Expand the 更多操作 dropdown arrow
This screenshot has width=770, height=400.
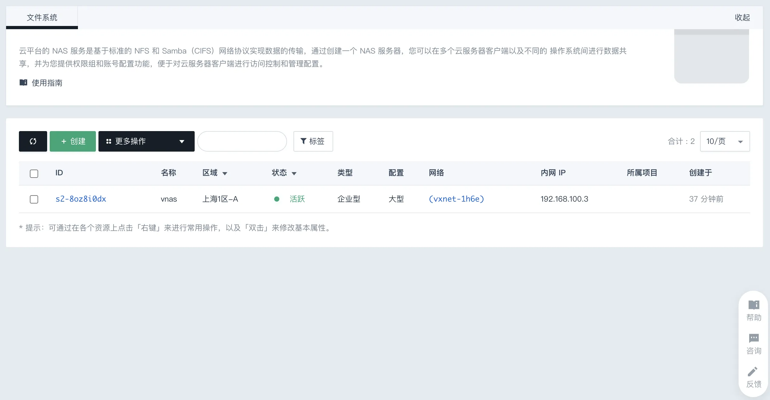point(182,141)
